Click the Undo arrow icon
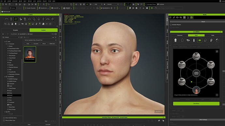225x126 pixels. pyautogui.click(x=49, y=4)
